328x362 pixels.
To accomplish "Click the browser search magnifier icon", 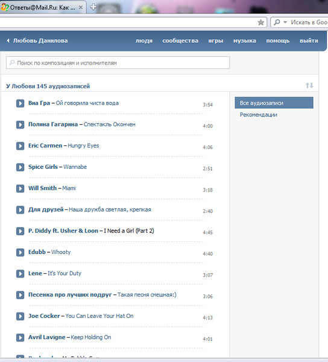I will coord(277,22).
